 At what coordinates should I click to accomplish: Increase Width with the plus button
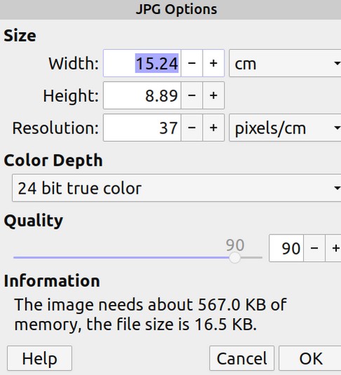[213, 63]
